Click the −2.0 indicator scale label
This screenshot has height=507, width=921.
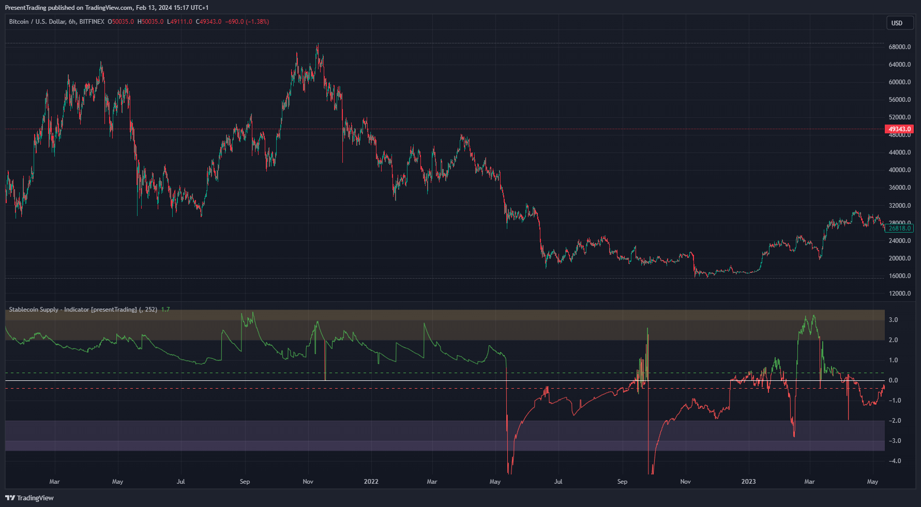pos(895,421)
